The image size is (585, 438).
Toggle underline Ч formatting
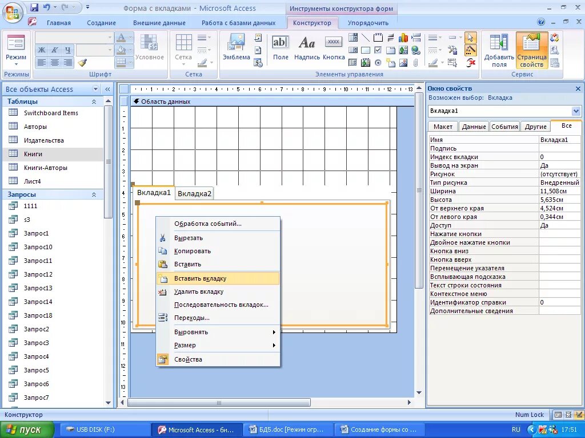pos(67,50)
